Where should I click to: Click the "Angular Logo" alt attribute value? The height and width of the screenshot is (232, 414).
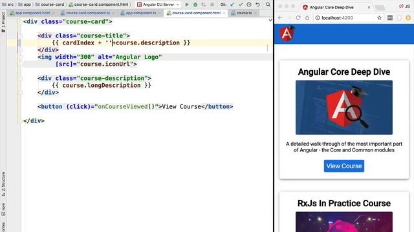[137, 57]
